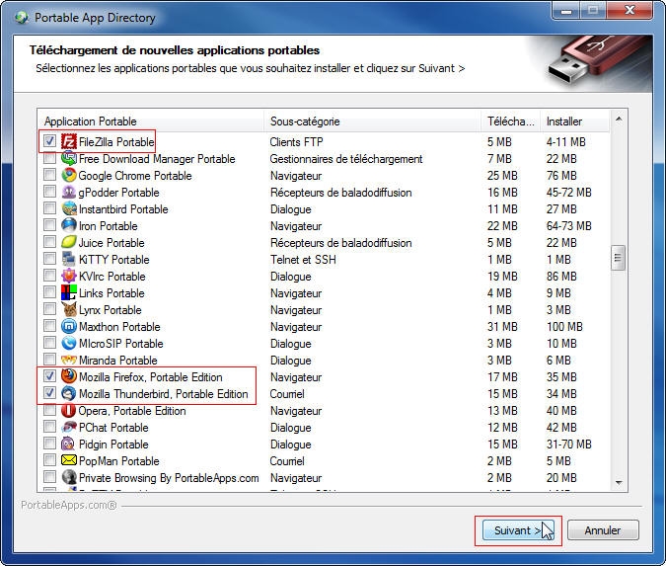This screenshot has width=666, height=566.
Task: Click the Miranda Portable icon
Action: (68, 361)
